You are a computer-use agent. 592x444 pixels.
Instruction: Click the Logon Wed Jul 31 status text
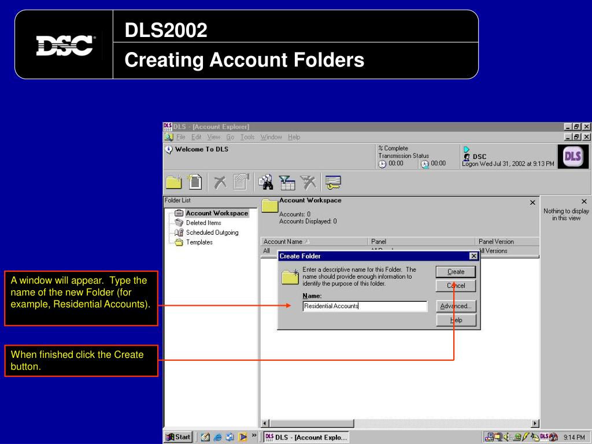[x=508, y=164]
